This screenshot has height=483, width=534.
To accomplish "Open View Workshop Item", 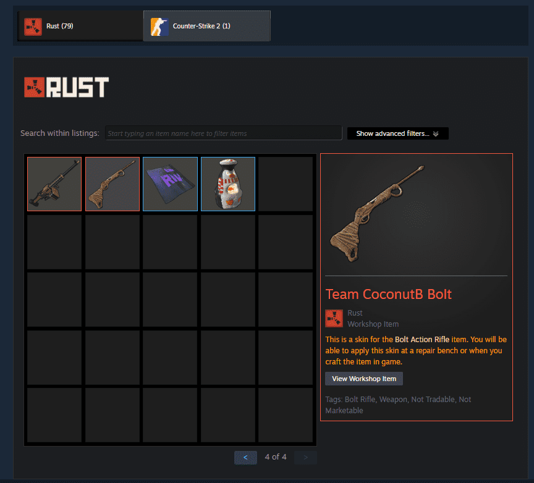I will coord(364,379).
